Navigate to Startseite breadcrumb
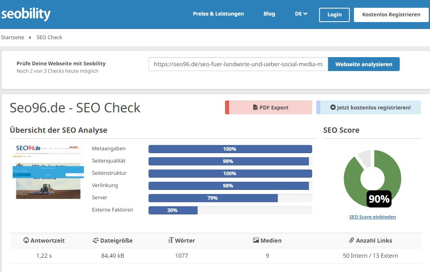430x272 pixels. click(x=12, y=37)
